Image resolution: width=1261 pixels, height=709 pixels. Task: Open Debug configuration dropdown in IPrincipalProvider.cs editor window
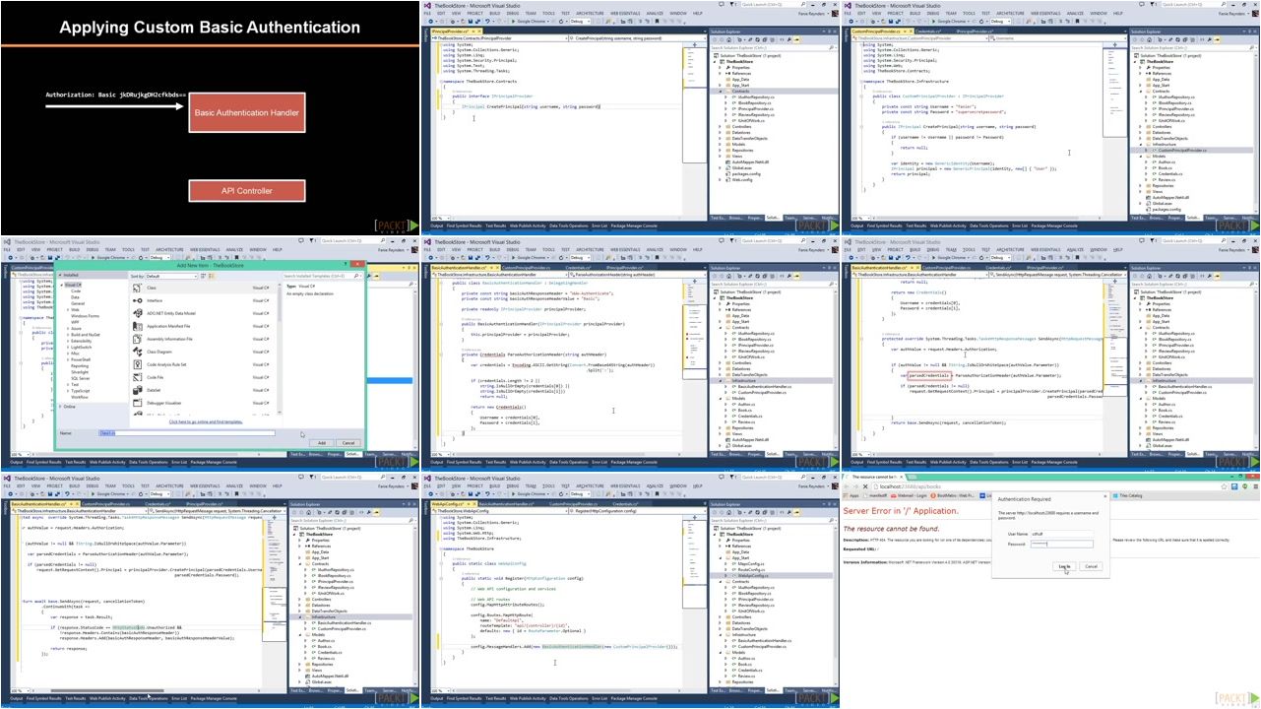(580, 21)
